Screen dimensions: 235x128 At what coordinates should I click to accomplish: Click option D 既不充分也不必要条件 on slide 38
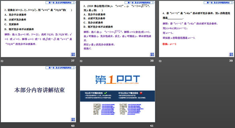click(98, 27)
